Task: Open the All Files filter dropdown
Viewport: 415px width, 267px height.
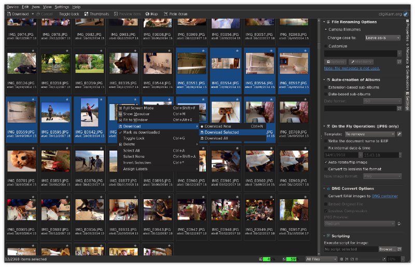Action: click(322, 259)
